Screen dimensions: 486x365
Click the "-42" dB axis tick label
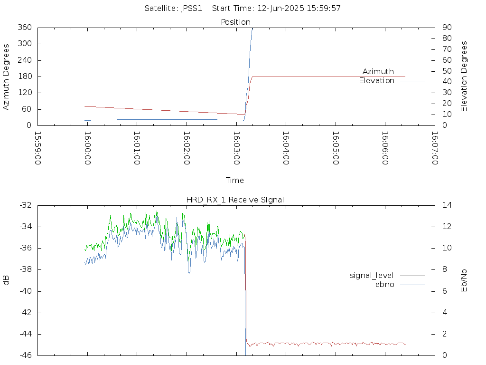(26, 313)
